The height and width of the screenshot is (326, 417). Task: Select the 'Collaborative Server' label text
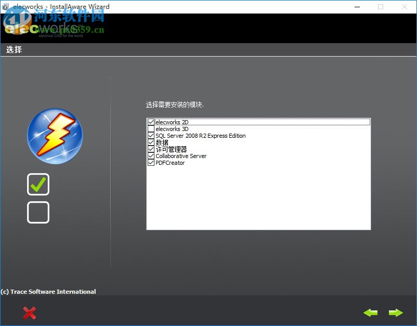click(181, 156)
